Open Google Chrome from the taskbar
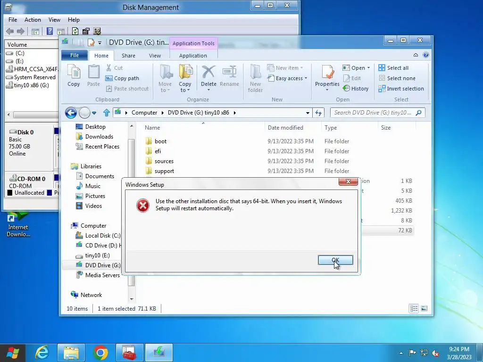 click(x=100, y=353)
